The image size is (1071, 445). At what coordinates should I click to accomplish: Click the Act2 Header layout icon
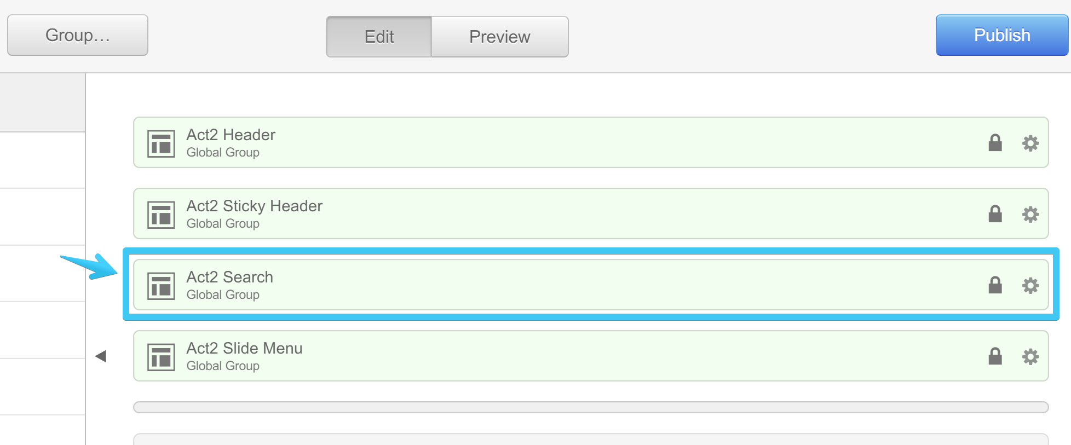click(161, 143)
